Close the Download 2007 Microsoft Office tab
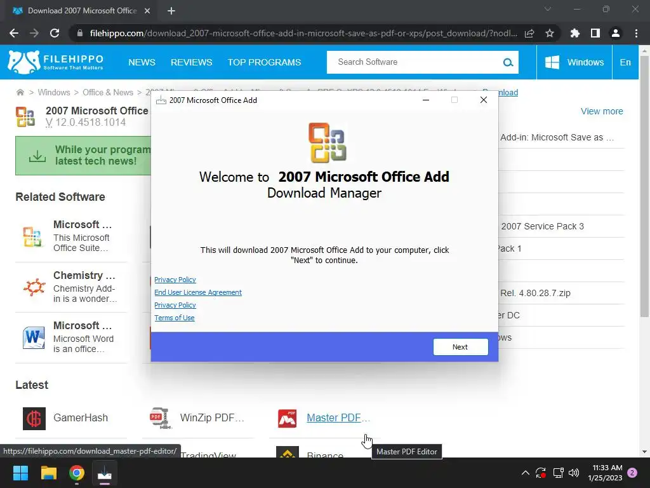This screenshot has height=488, width=650. [x=147, y=11]
